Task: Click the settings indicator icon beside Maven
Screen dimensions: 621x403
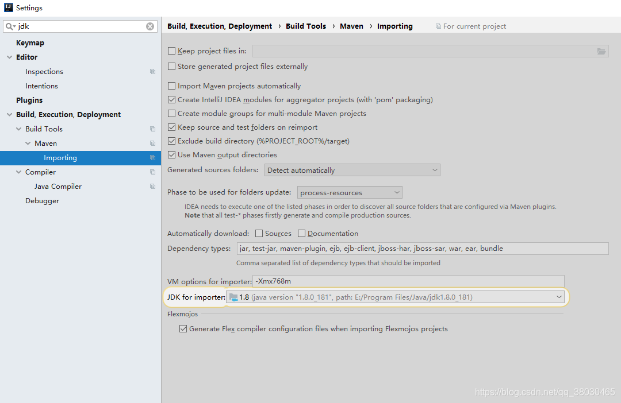Action: 152,143
